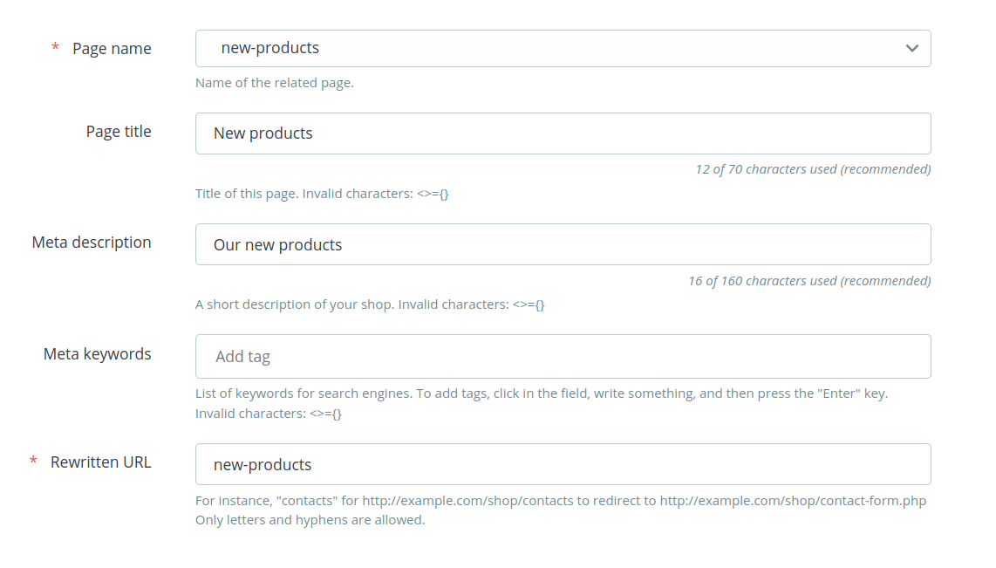Click the red asterisk beside Page name
Viewport: 996px width, 568px height.
pyautogui.click(x=55, y=46)
